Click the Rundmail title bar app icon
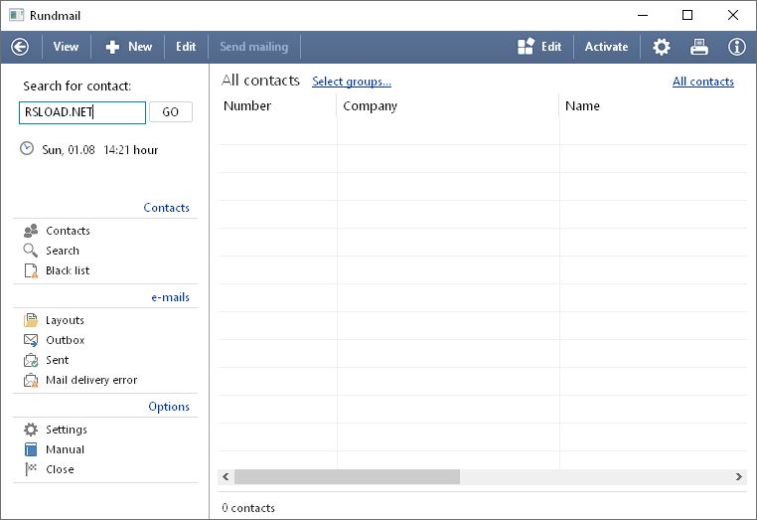This screenshot has height=520, width=757. 17,15
